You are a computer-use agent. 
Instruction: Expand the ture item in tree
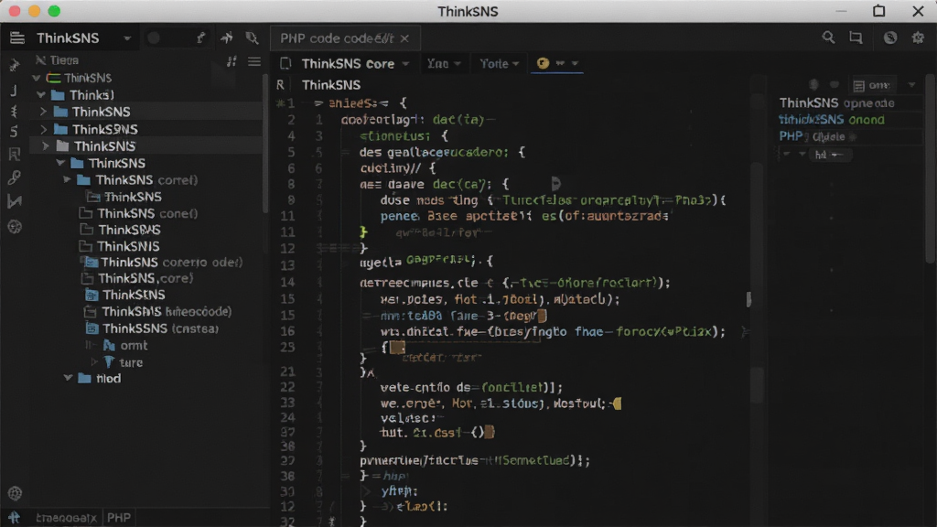(x=94, y=362)
